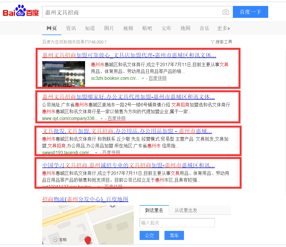Select the 网页 tab

[x=52, y=28]
